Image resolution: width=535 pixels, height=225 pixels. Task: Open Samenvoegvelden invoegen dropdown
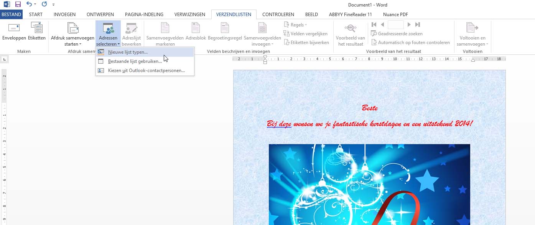pos(262,34)
